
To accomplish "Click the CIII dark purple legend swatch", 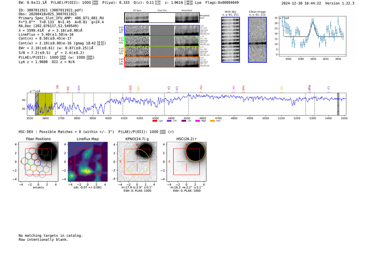I will coord(184,121).
